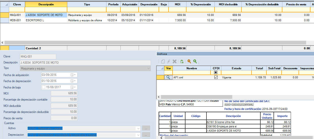Click the browse button next to Activo
This screenshot has width=314, height=139.
click(x=146, y=128)
